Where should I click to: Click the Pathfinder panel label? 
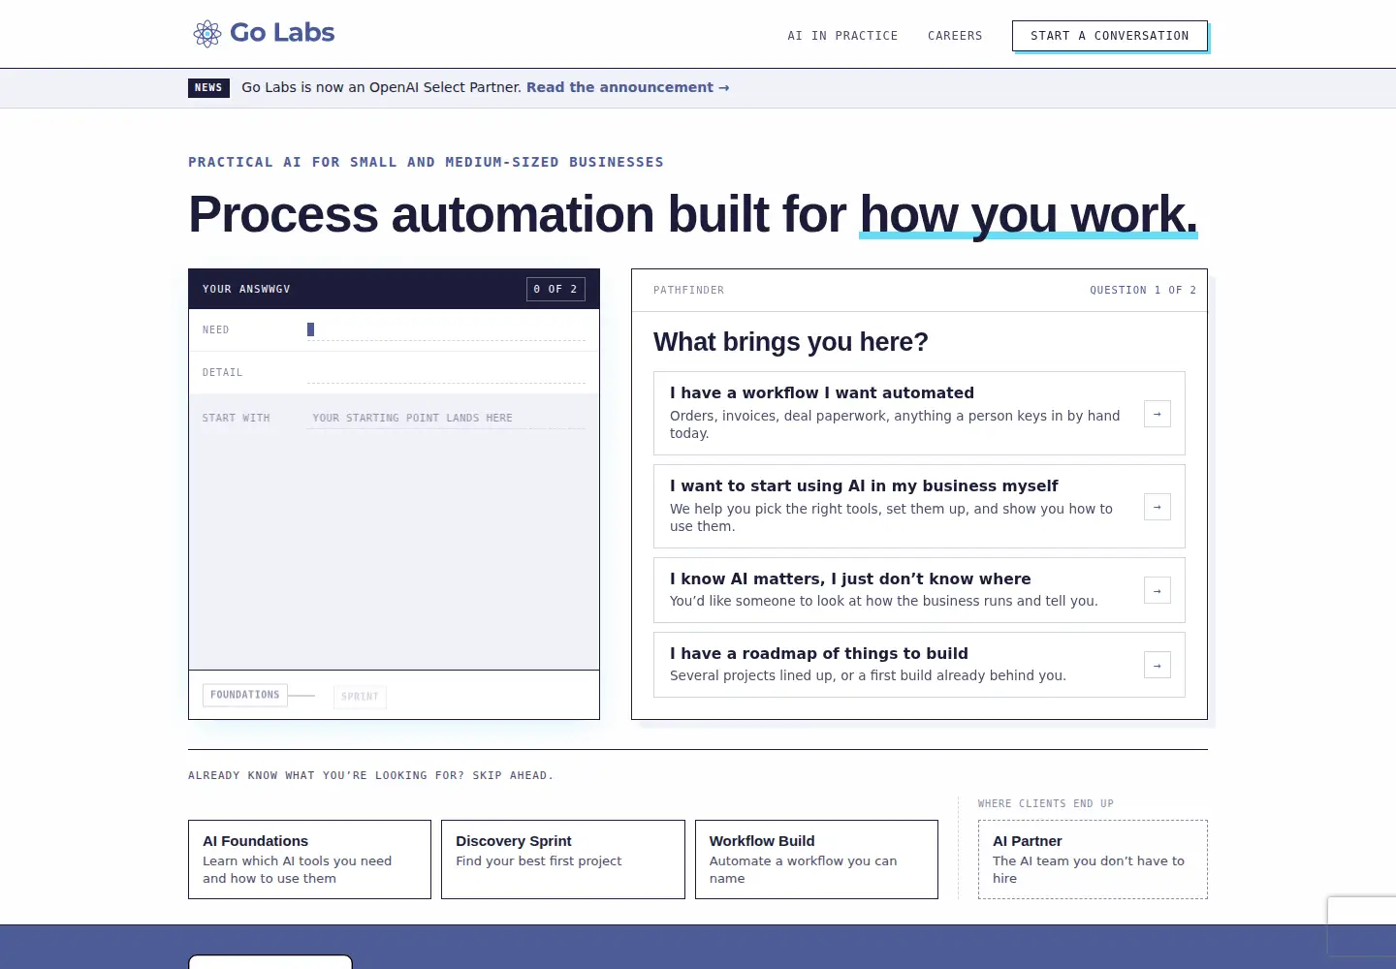pos(688,290)
